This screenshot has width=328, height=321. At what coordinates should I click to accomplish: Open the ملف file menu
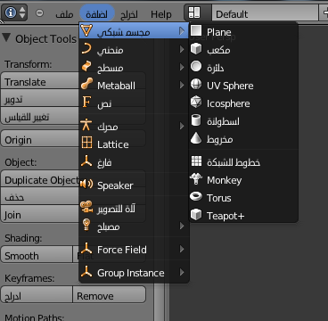64,13
